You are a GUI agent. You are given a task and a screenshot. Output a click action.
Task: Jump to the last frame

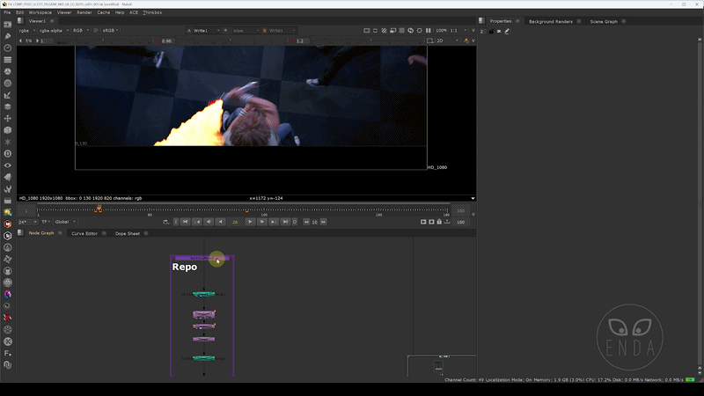285,222
